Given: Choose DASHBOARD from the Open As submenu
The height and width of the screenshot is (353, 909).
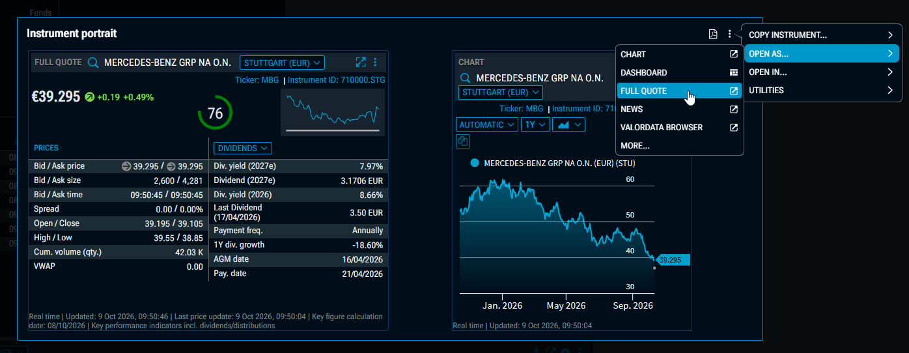Looking at the screenshot, I should pos(679,73).
